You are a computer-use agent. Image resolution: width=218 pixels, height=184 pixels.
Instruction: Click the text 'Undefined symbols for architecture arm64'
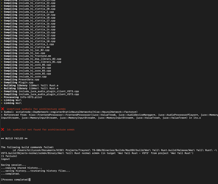[x=36, y=109]
